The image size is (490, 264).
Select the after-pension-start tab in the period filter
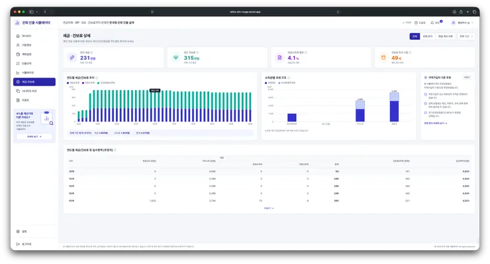(446, 36)
